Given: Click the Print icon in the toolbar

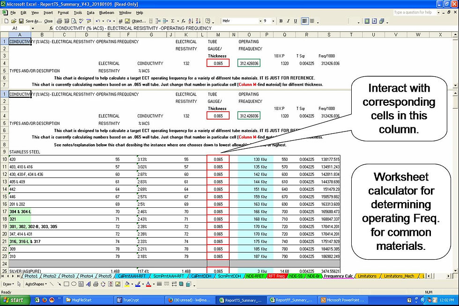Looking at the screenshot, I should coord(59,21).
